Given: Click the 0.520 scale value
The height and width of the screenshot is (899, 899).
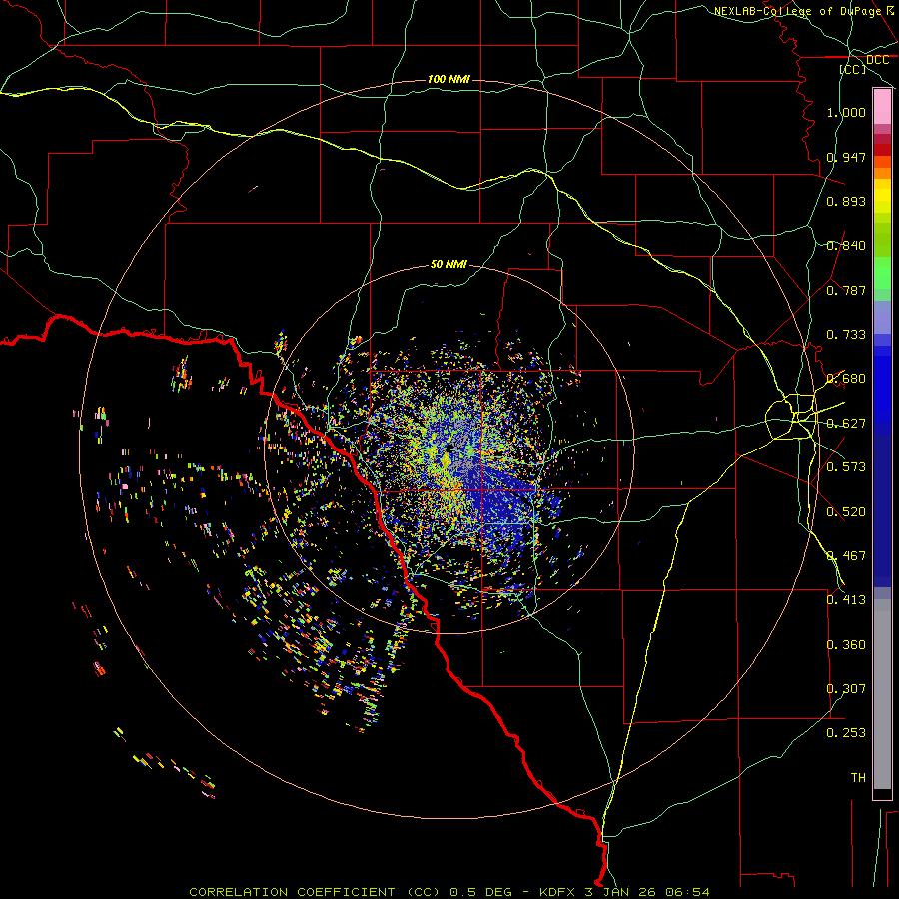Looking at the screenshot, I should pyautogui.click(x=846, y=512).
